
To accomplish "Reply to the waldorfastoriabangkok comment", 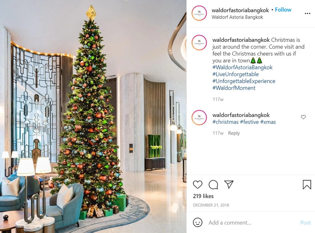I will pyautogui.click(x=234, y=133).
